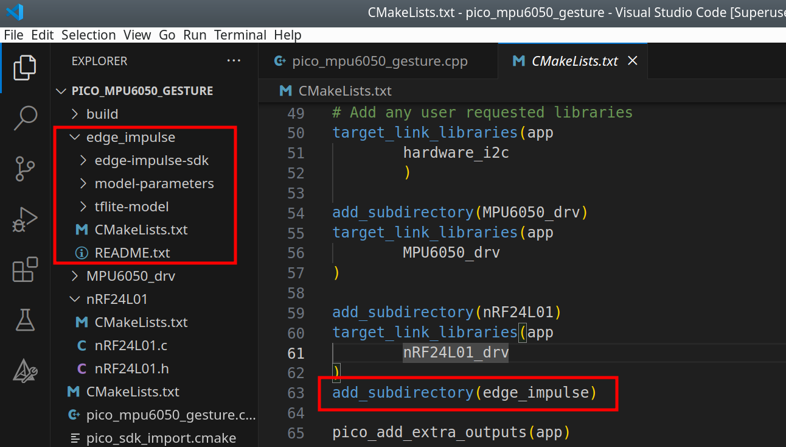Click line number 63 in gutter

click(x=296, y=393)
